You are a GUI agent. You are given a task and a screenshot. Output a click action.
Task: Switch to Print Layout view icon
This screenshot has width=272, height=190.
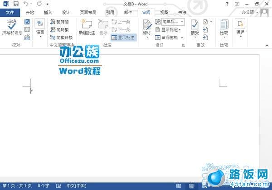coord(192,186)
